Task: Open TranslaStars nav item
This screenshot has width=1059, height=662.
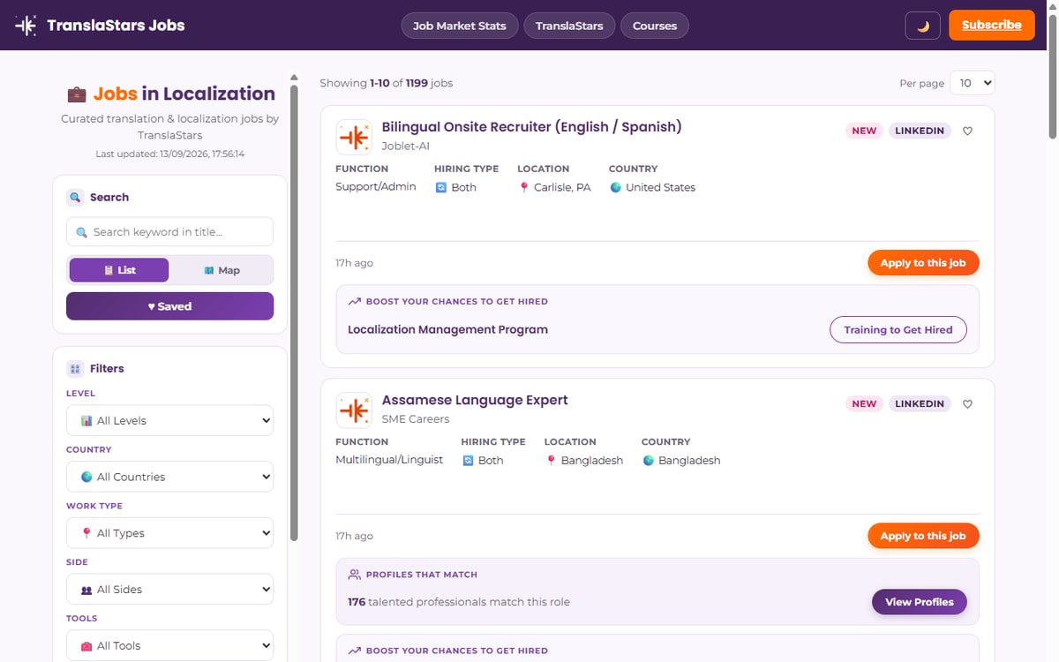Action: click(569, 26)
